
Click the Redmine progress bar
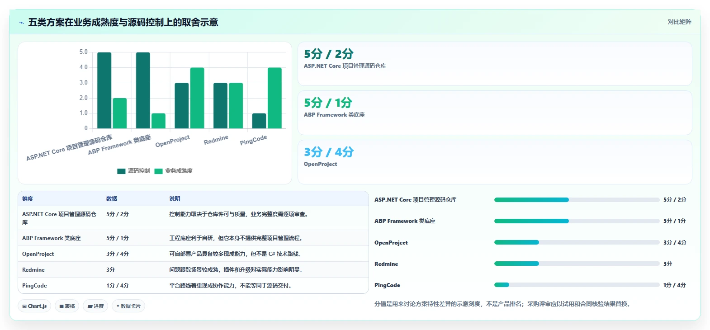coord(577,264)
